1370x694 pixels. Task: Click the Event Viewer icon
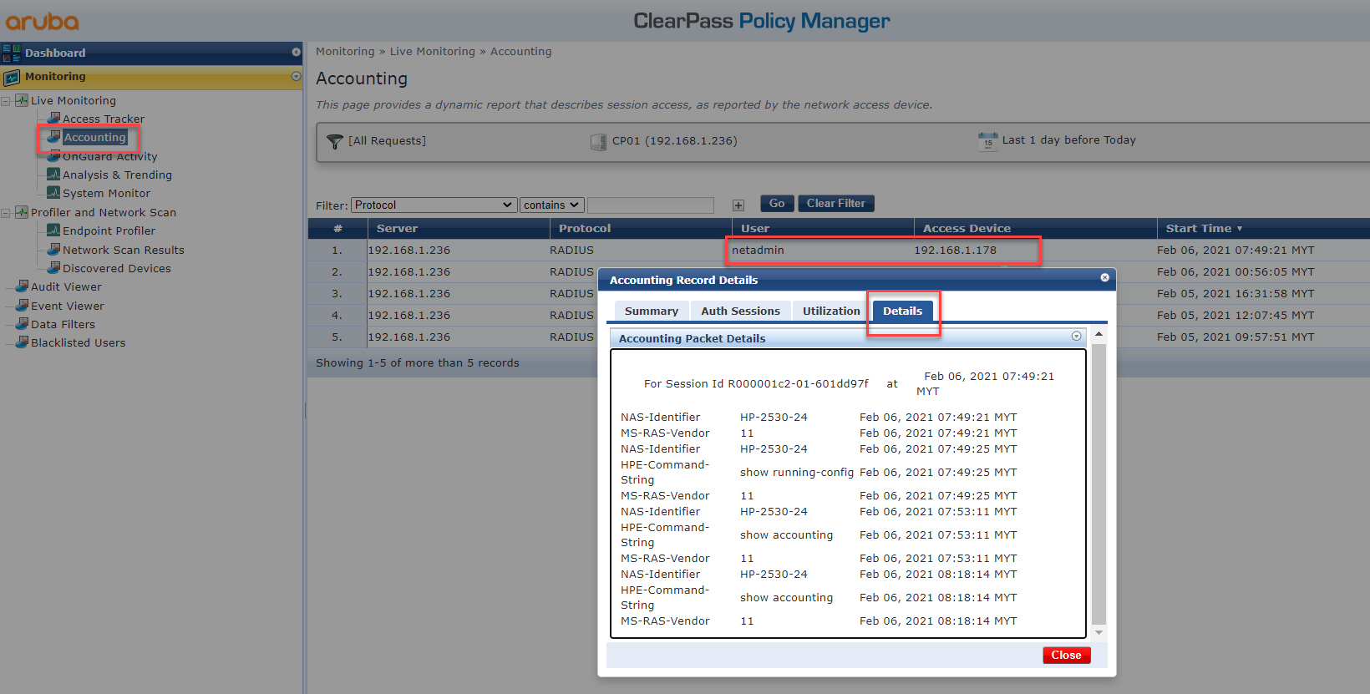click(x=23, y=305)
